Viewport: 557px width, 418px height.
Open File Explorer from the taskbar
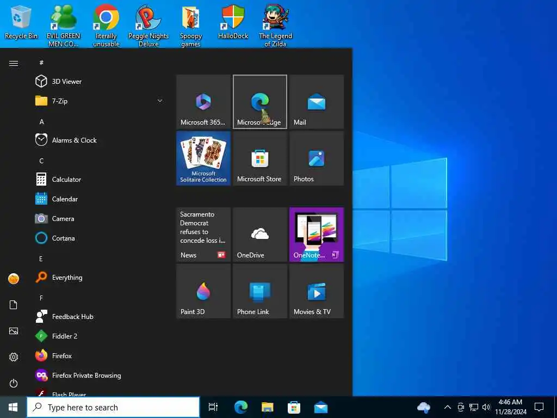coord(267,407)
